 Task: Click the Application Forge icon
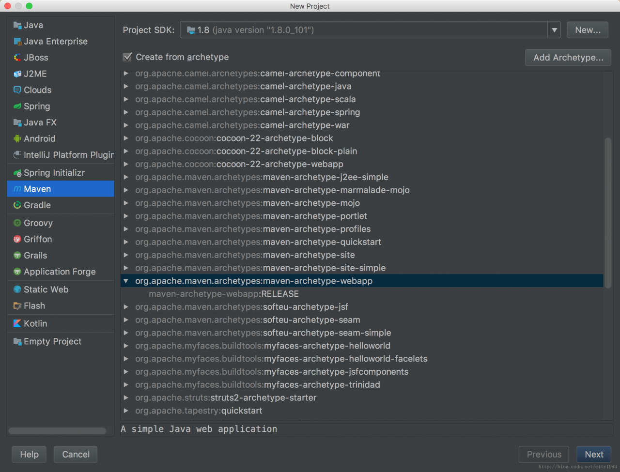[17, 272]
